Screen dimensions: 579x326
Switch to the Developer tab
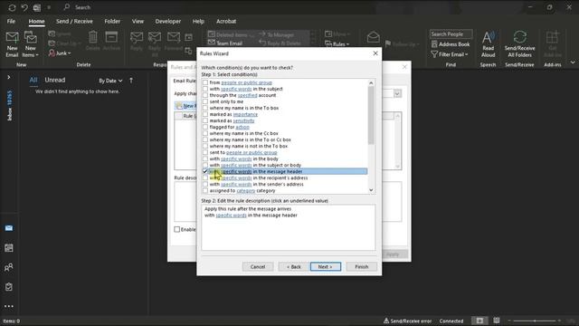coord(168,22)
